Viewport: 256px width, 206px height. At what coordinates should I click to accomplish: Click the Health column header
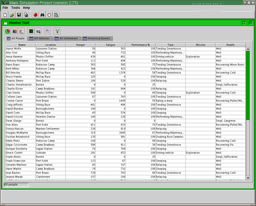point(230,45)
